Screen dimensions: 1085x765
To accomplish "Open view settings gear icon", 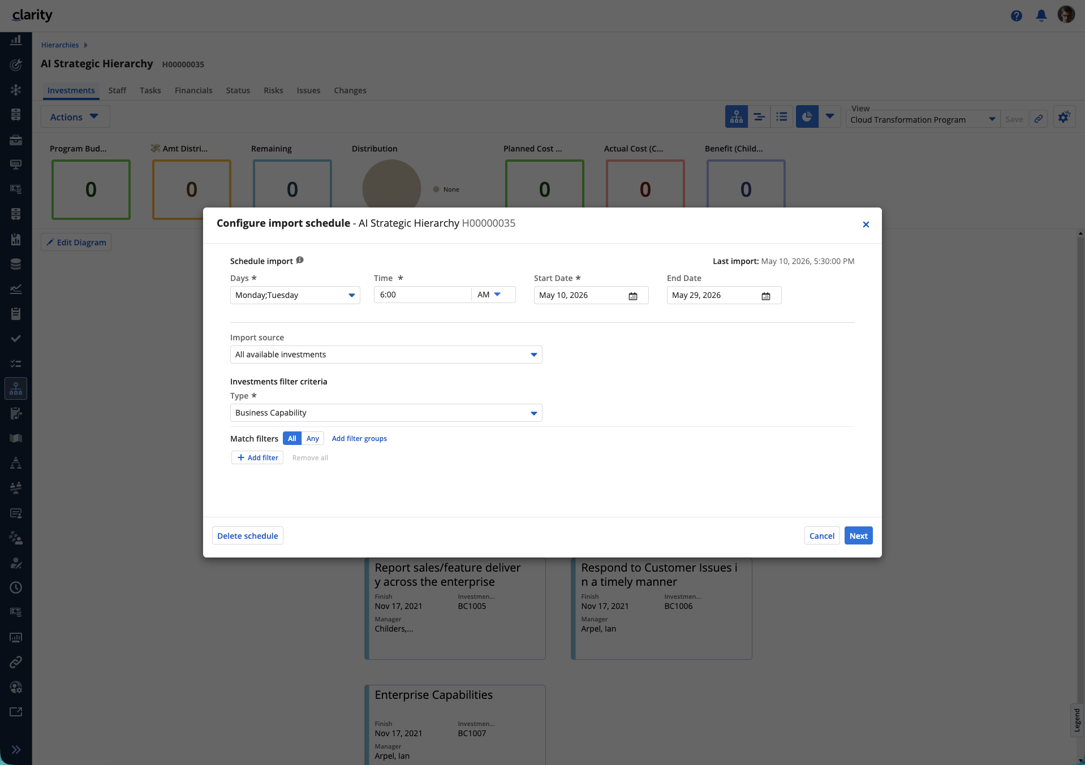I will point(1064,117).
